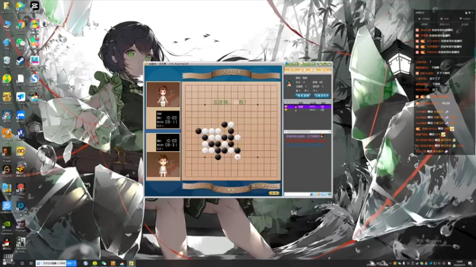Select the highlighted purple player row
Screen dimensions: 476x267
(x=308, y=107)
